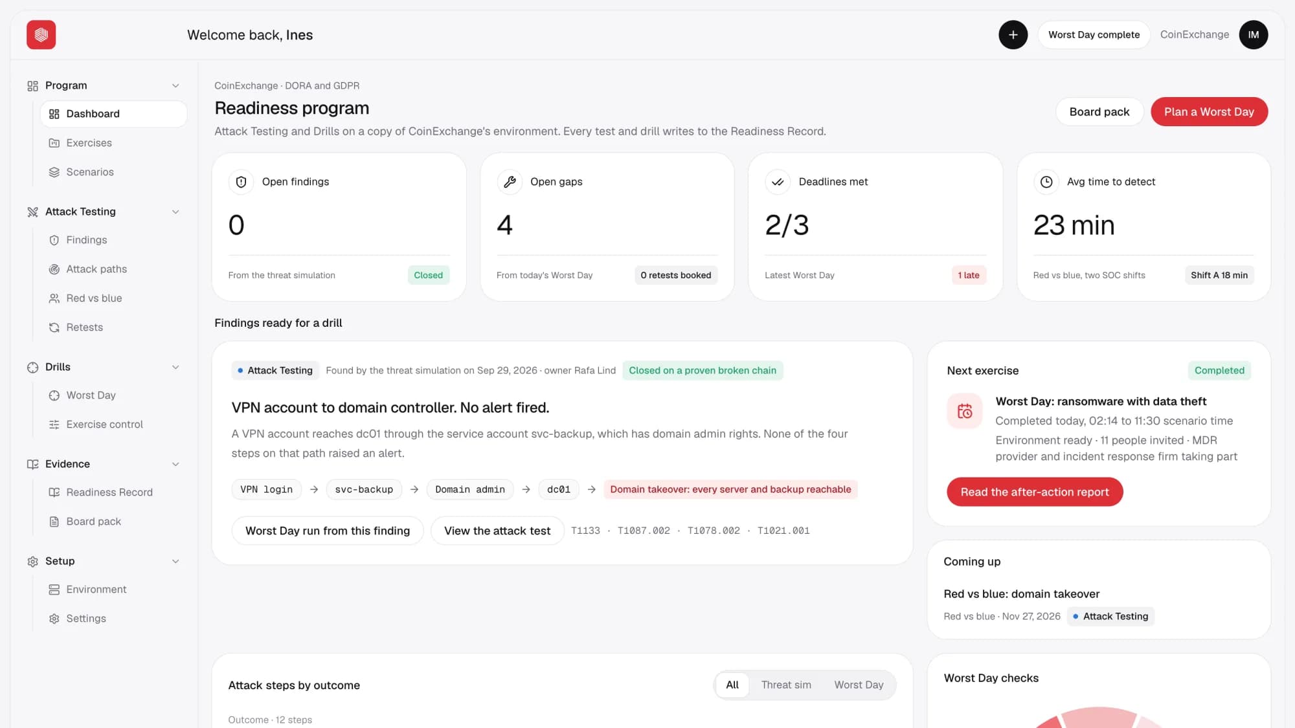
Task: Click View the attack test button
Action: 497,531
